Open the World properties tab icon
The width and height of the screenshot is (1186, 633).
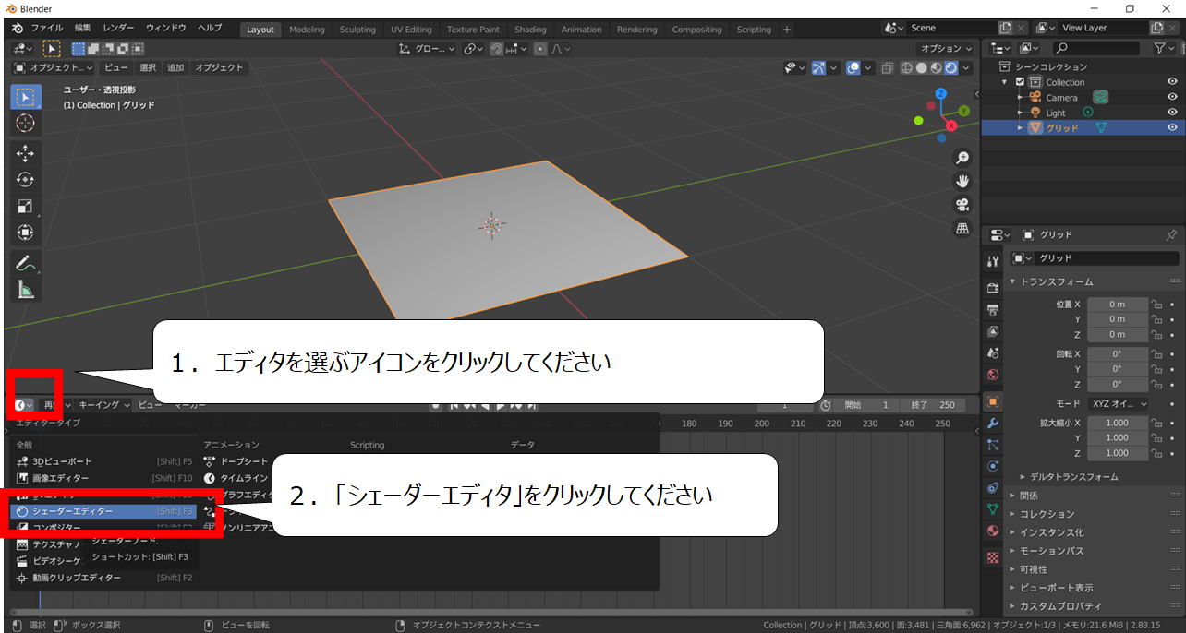(x=993, y=375)
